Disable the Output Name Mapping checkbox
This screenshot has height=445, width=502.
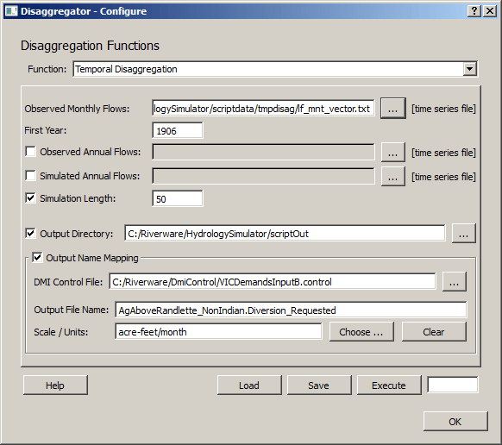click(37, 257)
